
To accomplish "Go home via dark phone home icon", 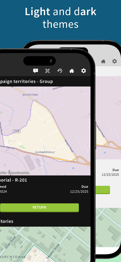I will (72, 71).
